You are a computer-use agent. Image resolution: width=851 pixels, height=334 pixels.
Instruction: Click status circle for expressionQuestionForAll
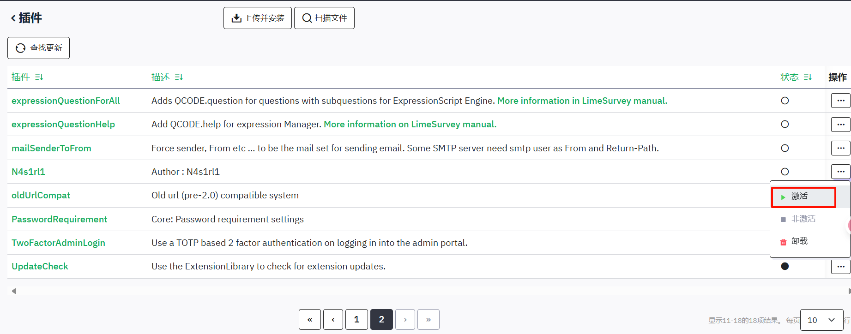point(785,101)
